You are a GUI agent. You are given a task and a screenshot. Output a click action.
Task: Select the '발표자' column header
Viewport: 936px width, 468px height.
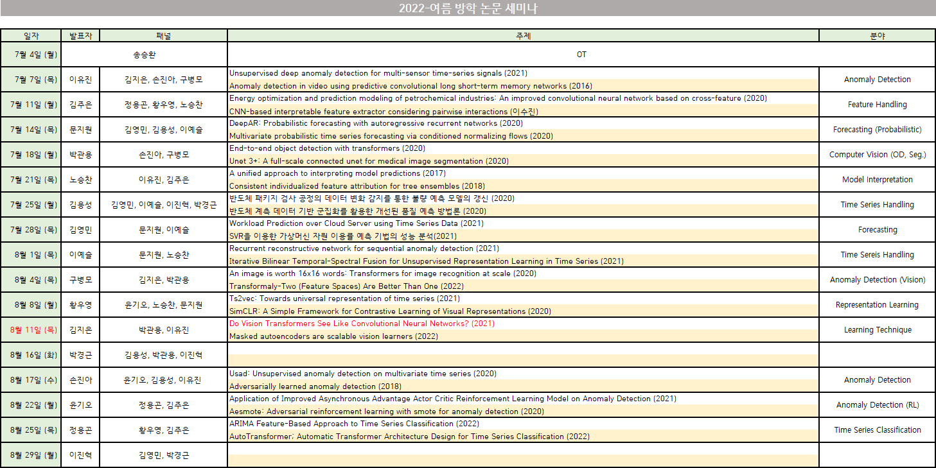click(80, 36)
